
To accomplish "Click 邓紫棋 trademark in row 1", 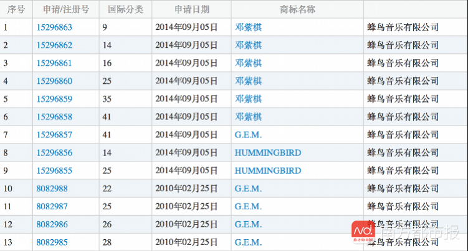I will click(248, 27).
